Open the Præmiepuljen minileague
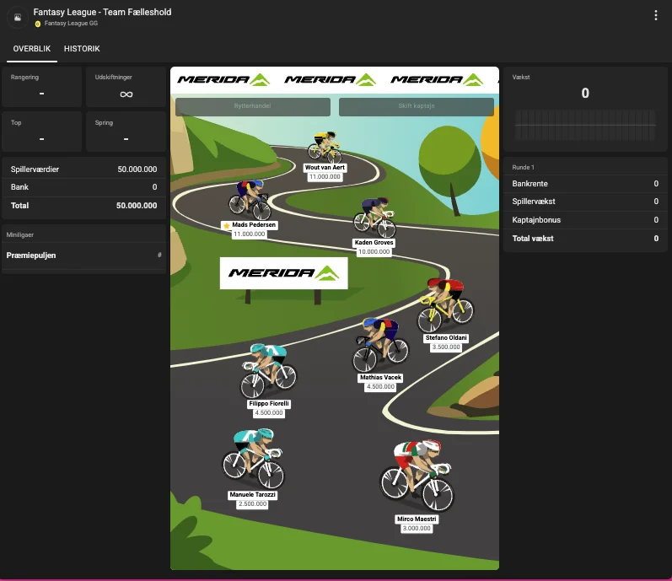Image resolution: width=672 pixels, height=581 pixels. click(83, 256)
